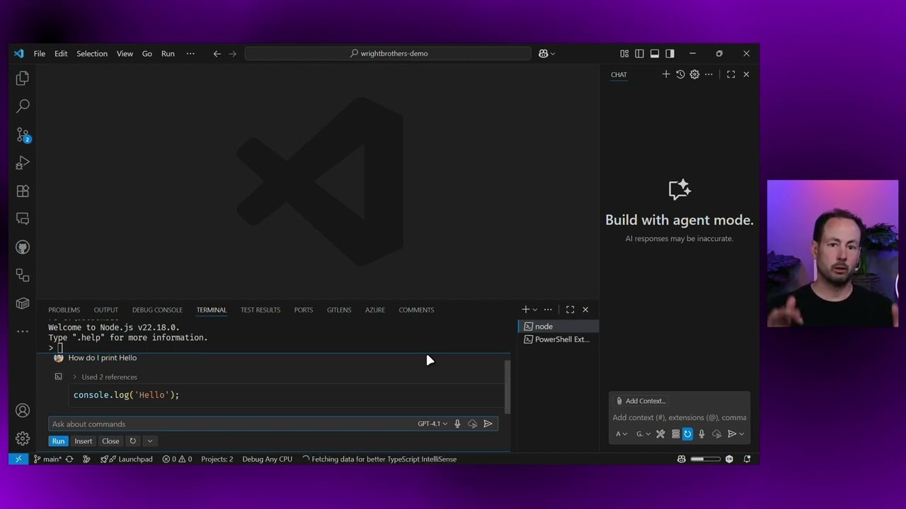The height and width of the screenshot is (509, 906).
Task: Maximize the terminal panel
Action: [x=570, y=310]
